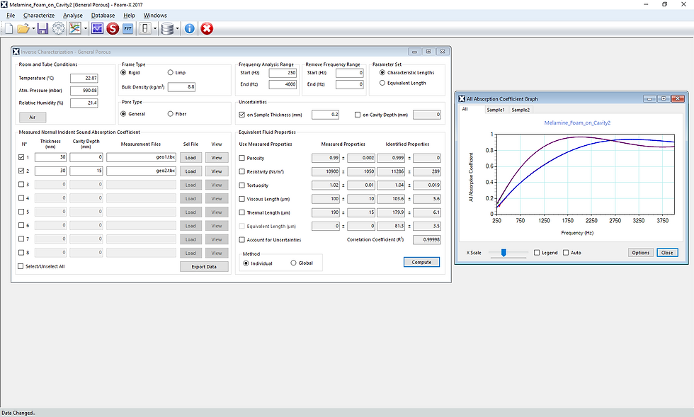Open the Analyse menu
Image resolution: width=694 pixels, height=417 pixels.
[72, 16]
